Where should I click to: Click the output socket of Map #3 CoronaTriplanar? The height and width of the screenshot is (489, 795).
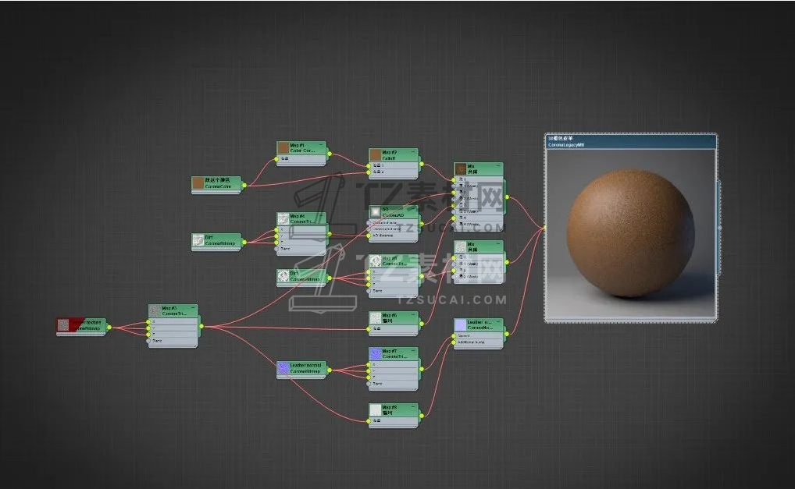[200, 326]
